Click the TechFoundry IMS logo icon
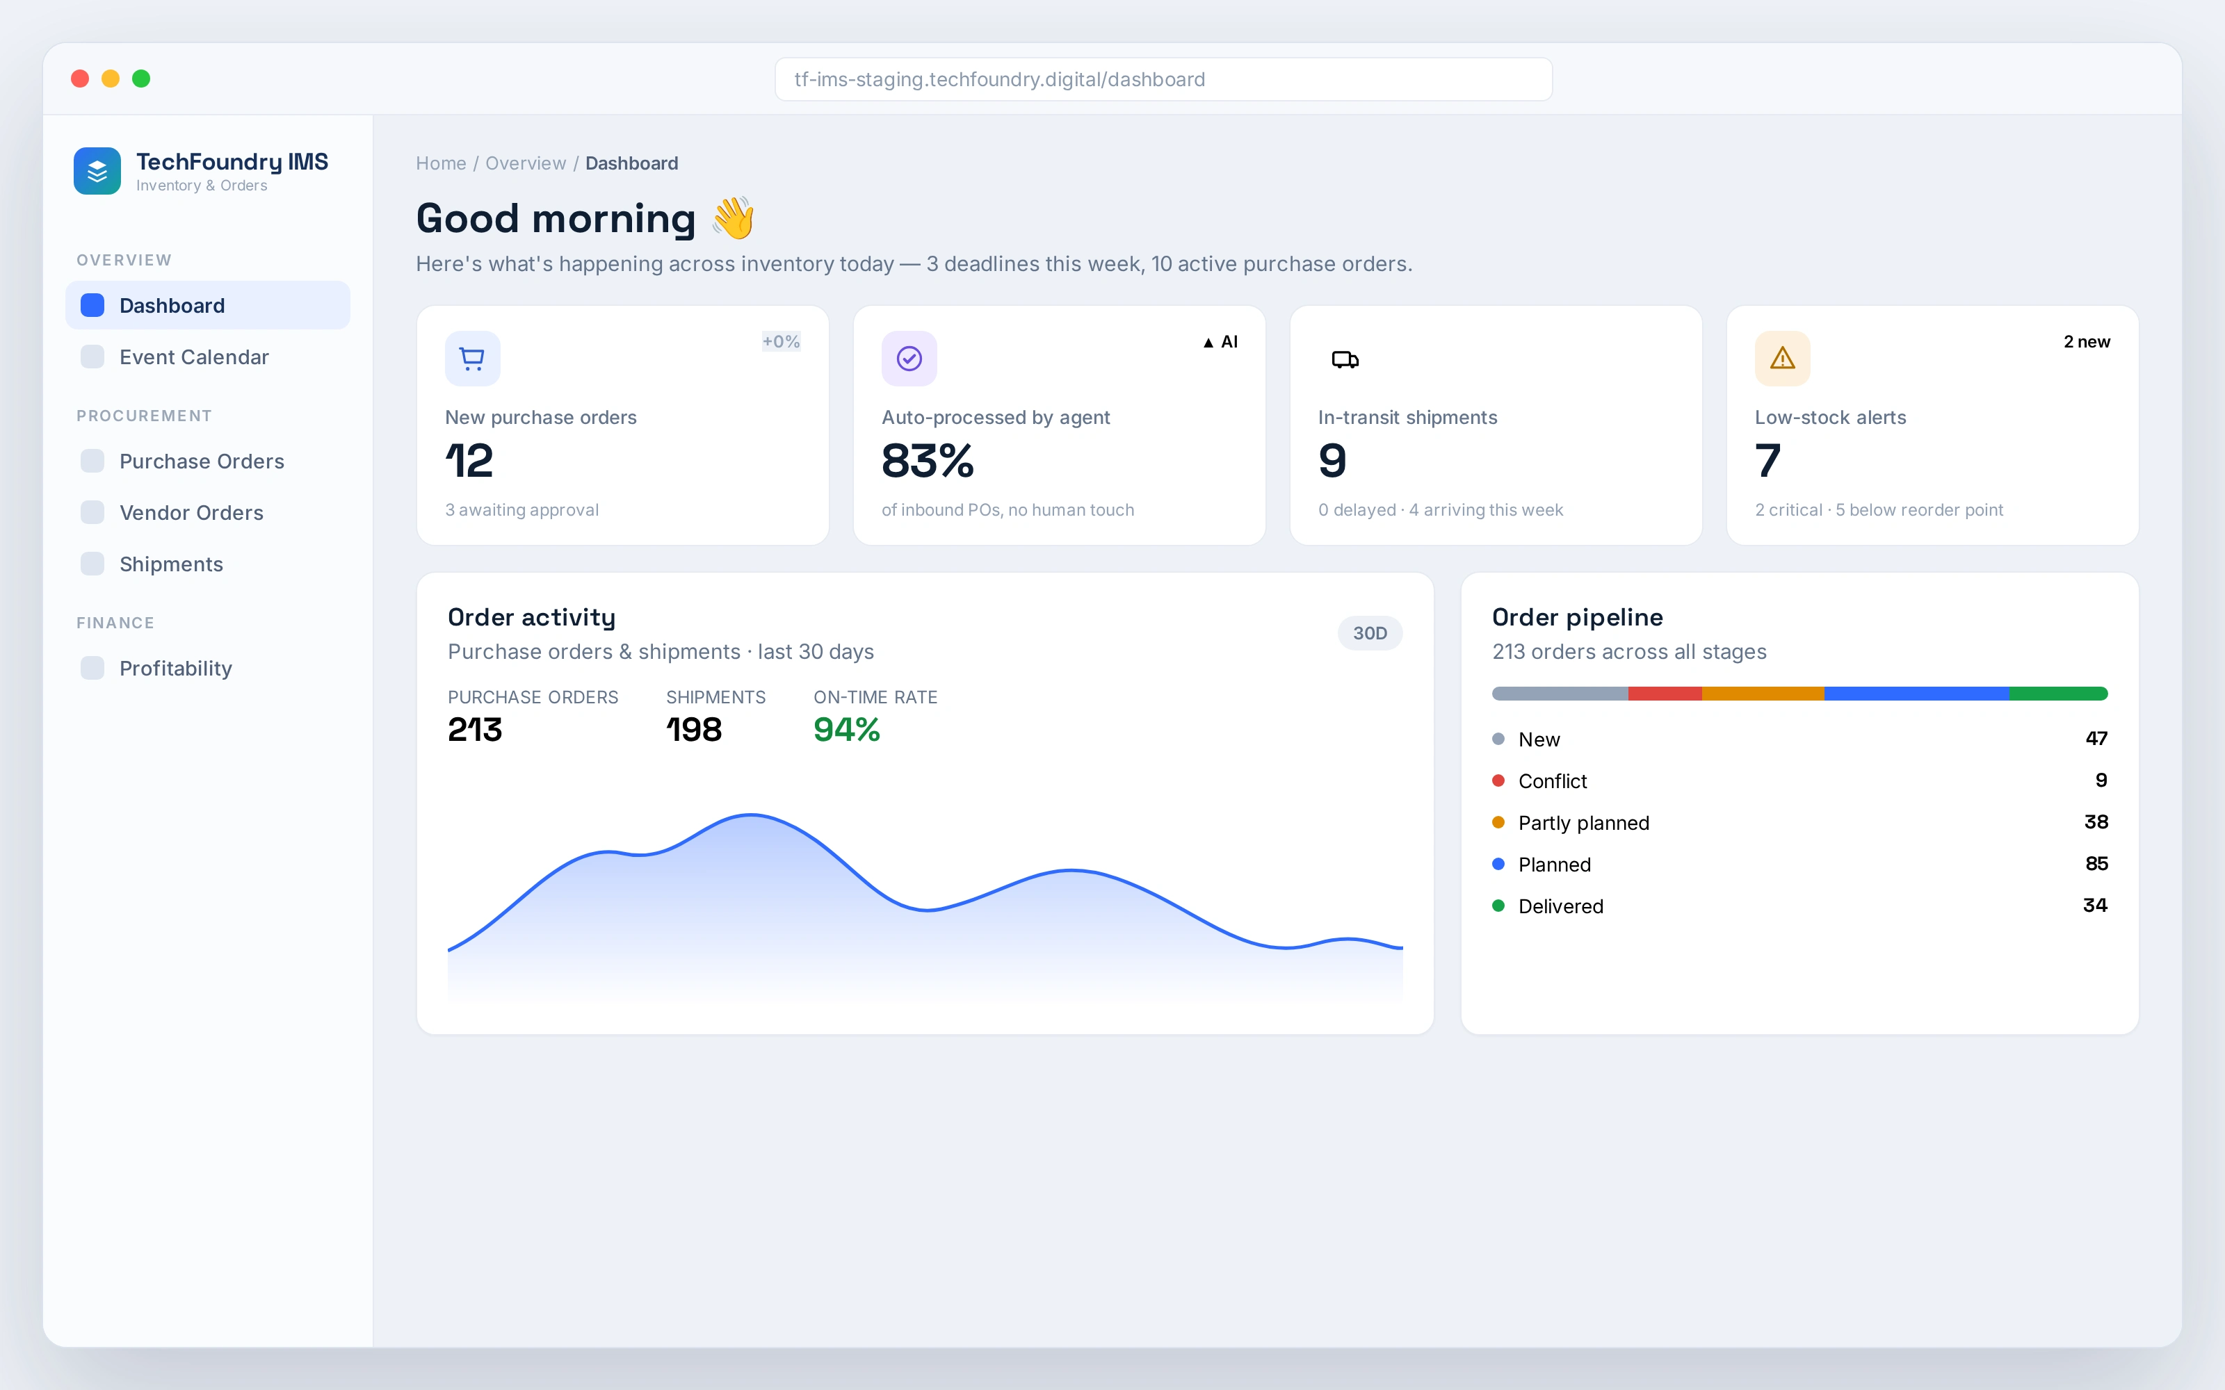 (97, 171)
